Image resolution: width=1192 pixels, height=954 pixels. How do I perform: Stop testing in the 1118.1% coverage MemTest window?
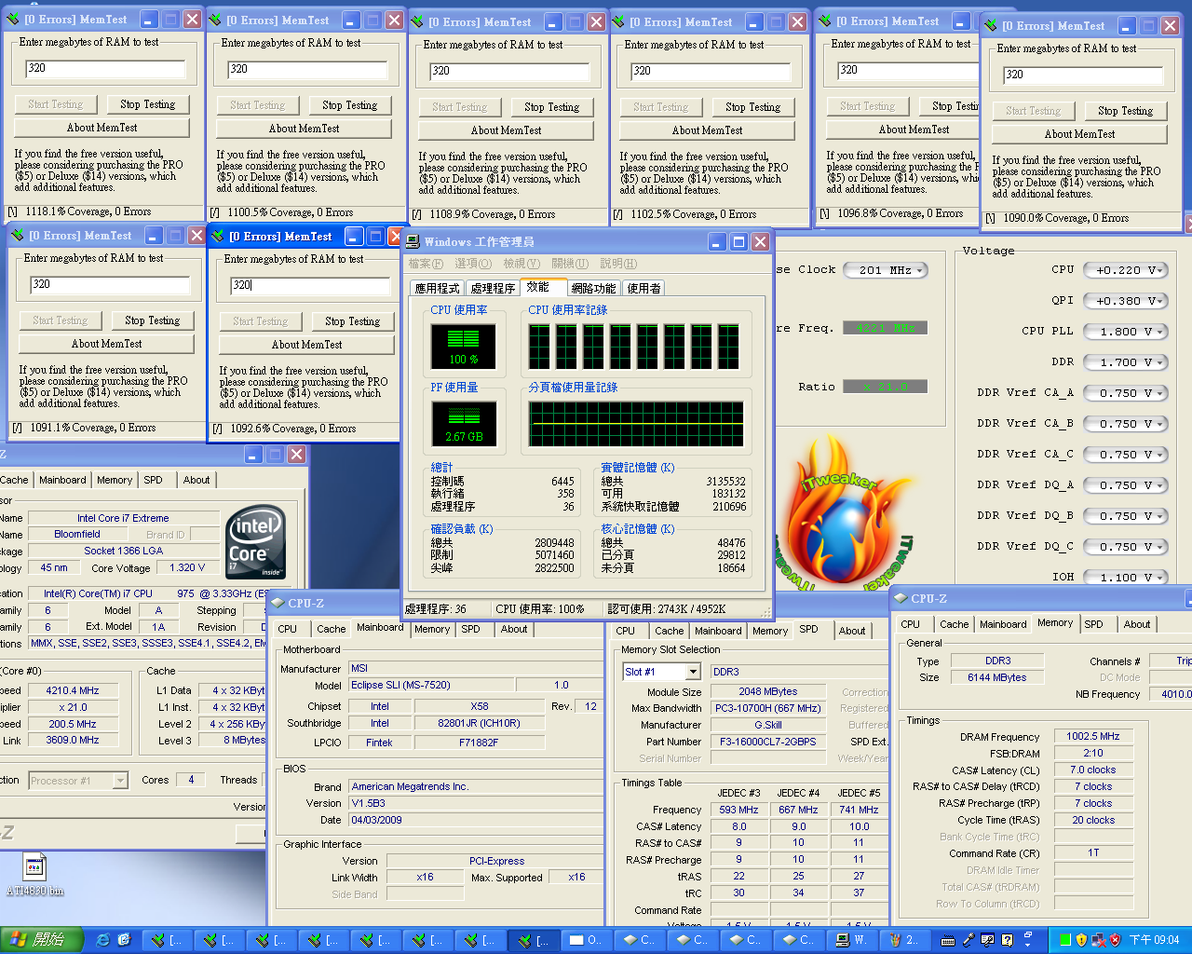coord(147,104)
